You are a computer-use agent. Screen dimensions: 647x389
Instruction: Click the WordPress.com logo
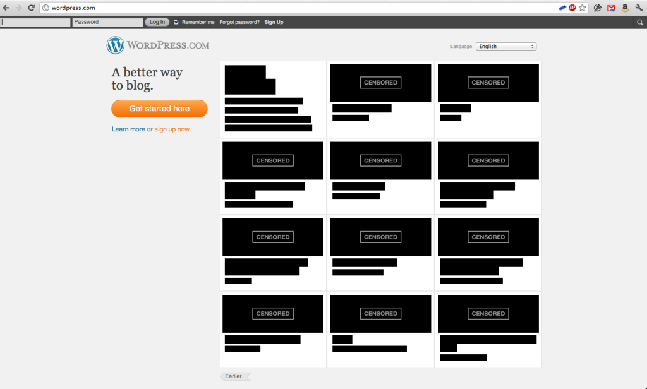157,45
